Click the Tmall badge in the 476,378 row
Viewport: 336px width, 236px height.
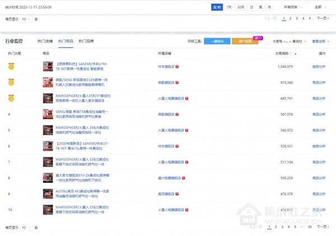(x=177, y=194)
